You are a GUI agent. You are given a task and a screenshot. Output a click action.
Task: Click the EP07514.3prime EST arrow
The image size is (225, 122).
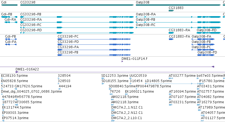click(x=3, y=121)
